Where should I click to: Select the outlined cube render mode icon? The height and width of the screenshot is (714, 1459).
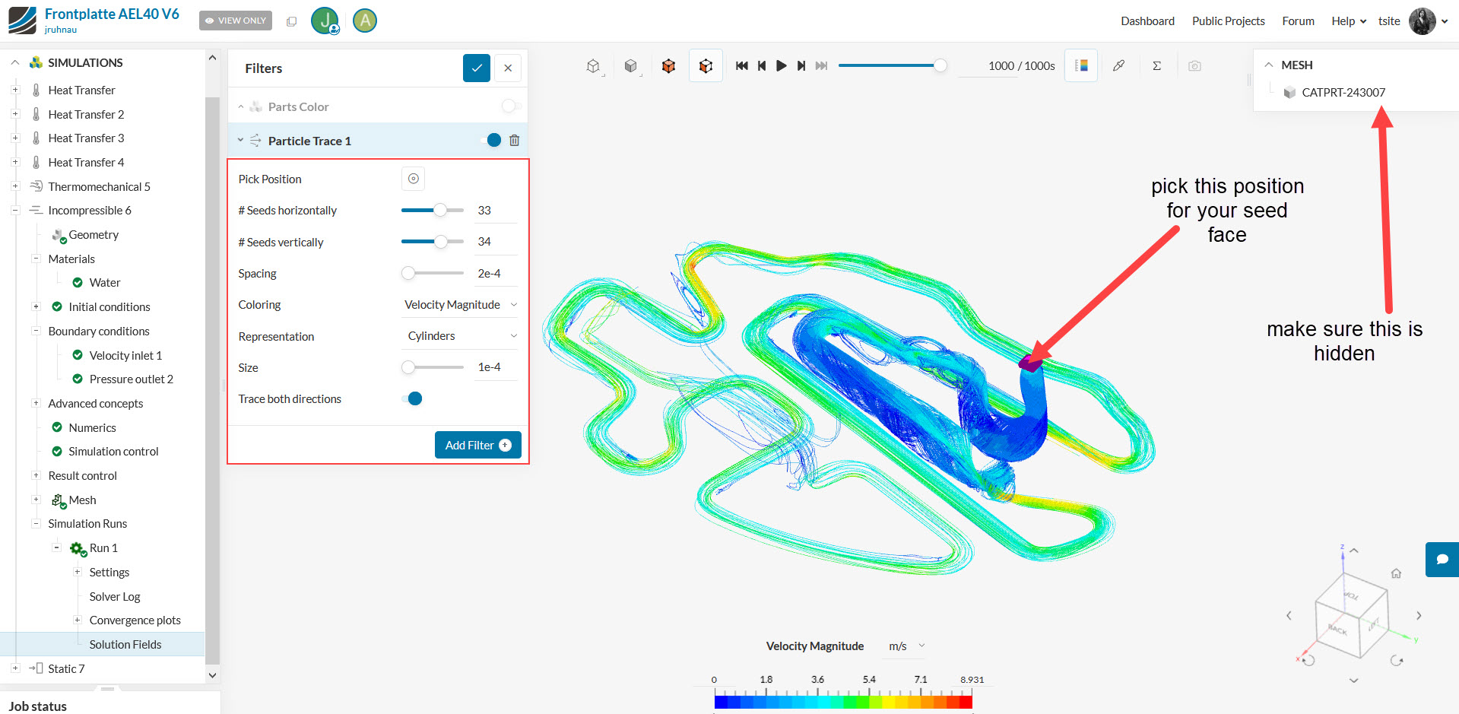(x=594, y=66)
